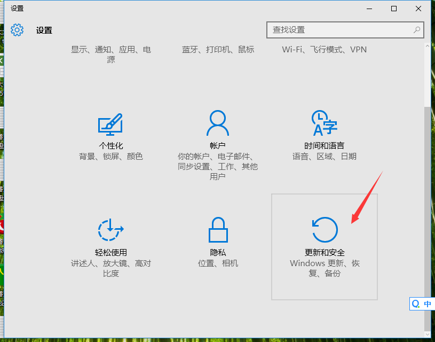This screenshot has width=435, height=342.
Task: Open the Update and Security (更新和安全) icon
Action: point(325,230)
